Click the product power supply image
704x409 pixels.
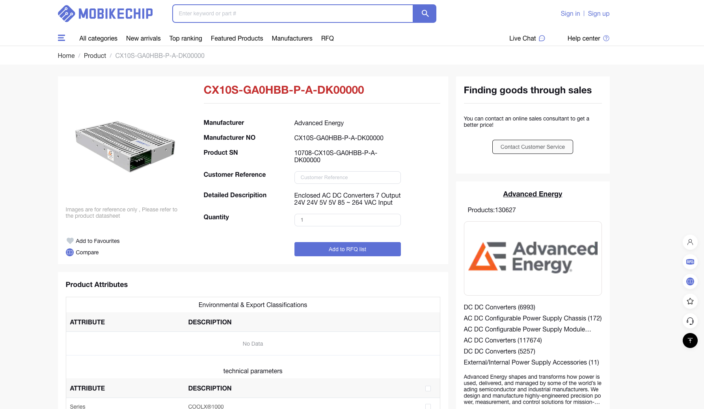125,146
